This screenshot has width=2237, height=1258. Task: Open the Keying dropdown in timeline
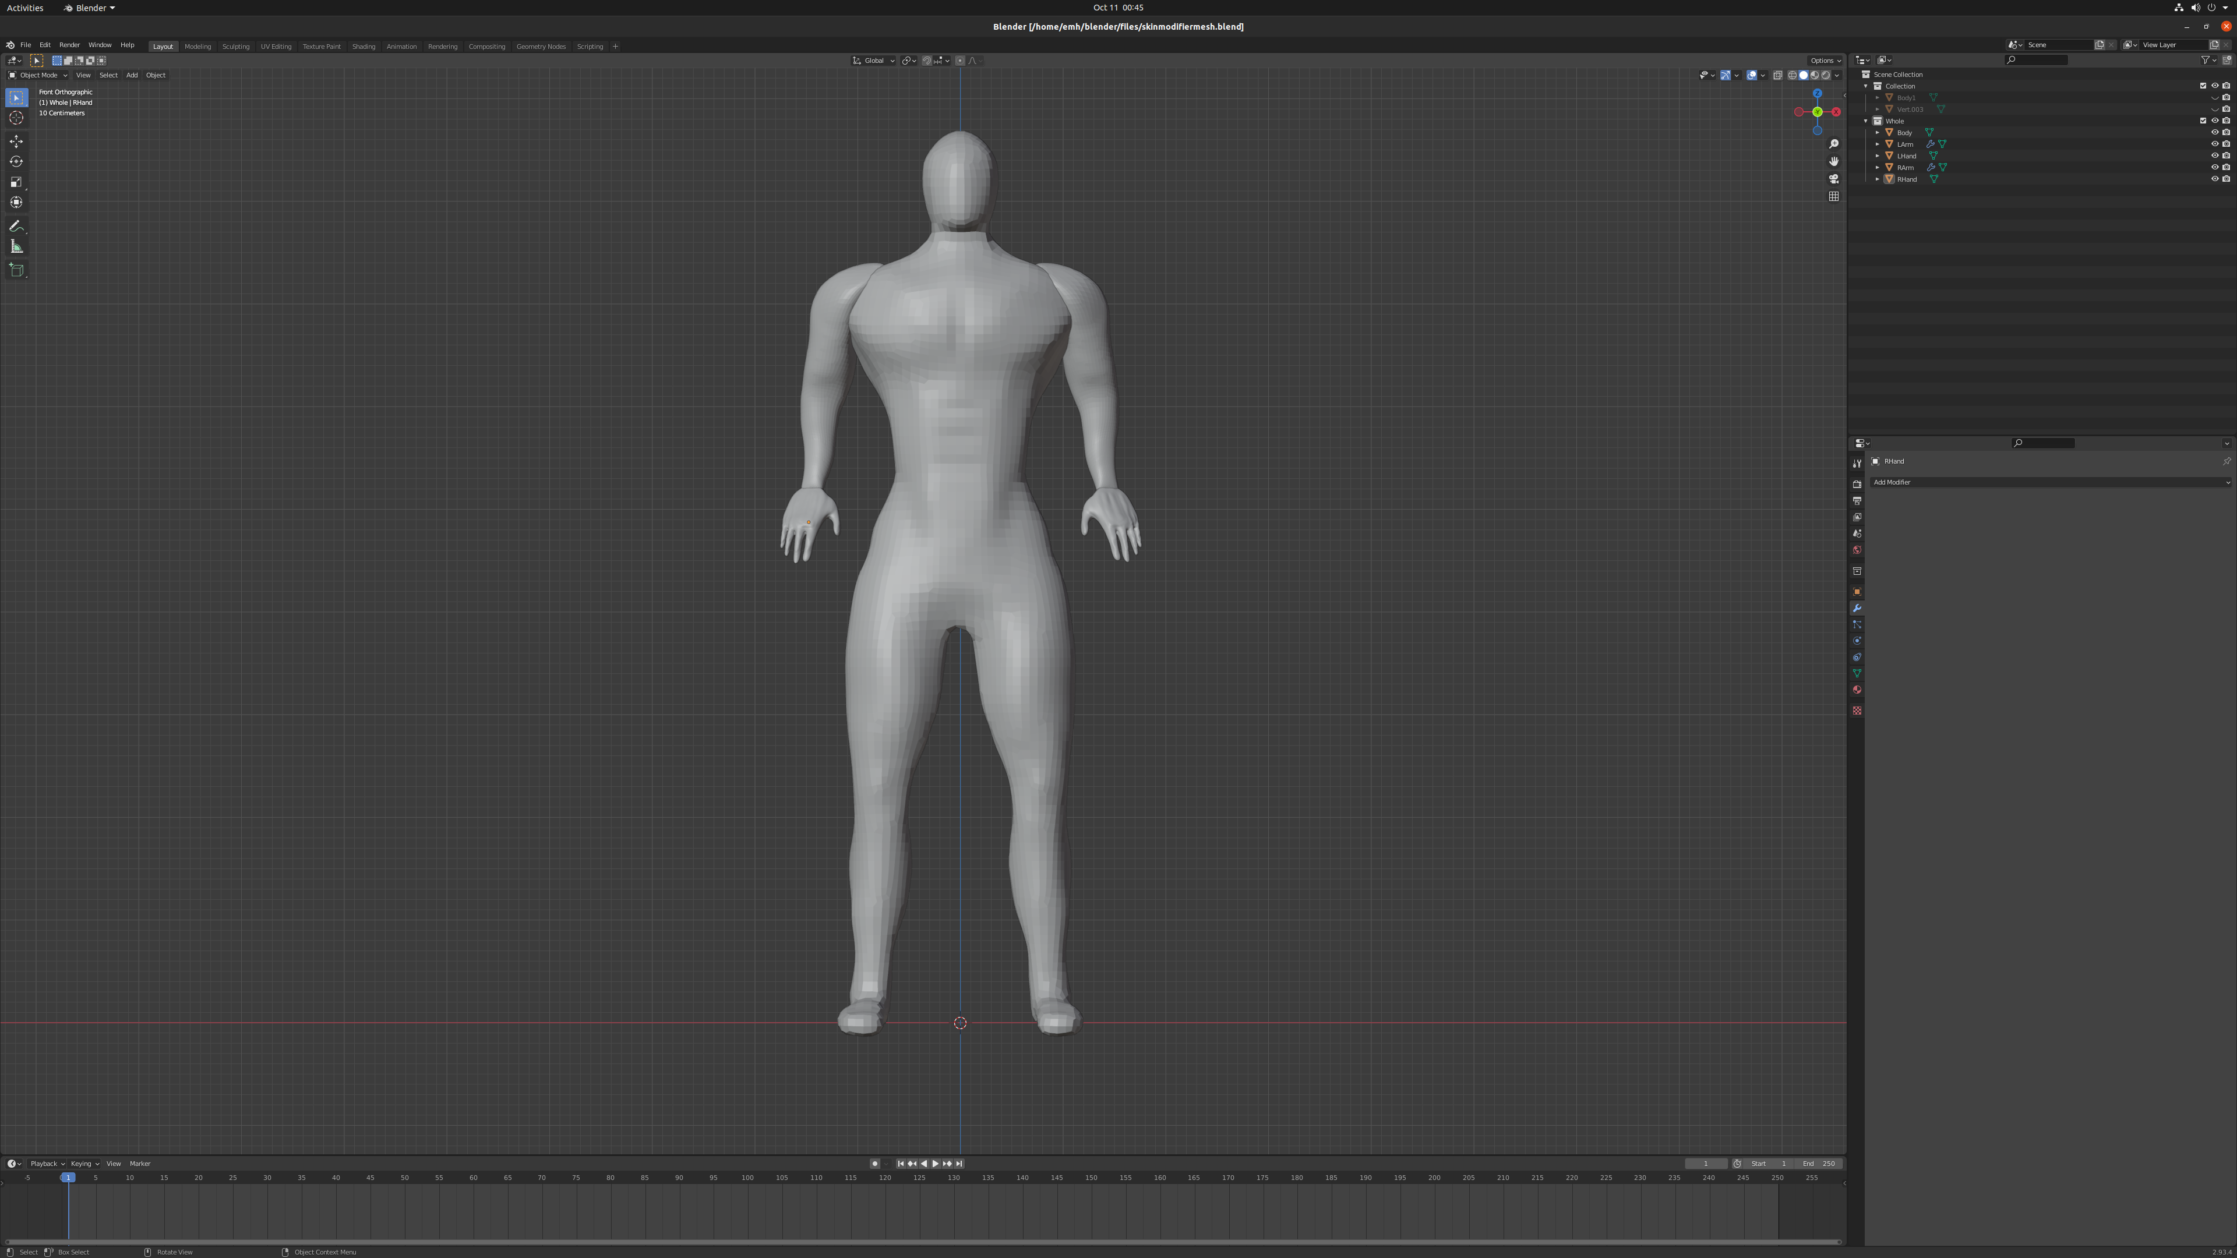click(84, 1164)
